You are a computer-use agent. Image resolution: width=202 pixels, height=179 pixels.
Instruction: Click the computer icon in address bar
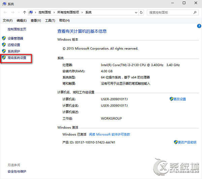point(31,12)
